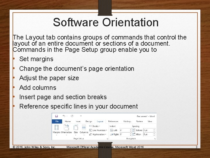Open the File tab
Screen dimensions: 210x158
point(57,121)
